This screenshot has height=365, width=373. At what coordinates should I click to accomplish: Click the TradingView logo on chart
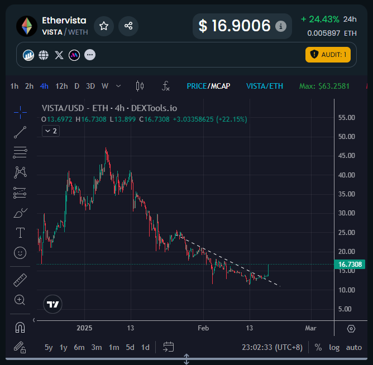[53, 304]
